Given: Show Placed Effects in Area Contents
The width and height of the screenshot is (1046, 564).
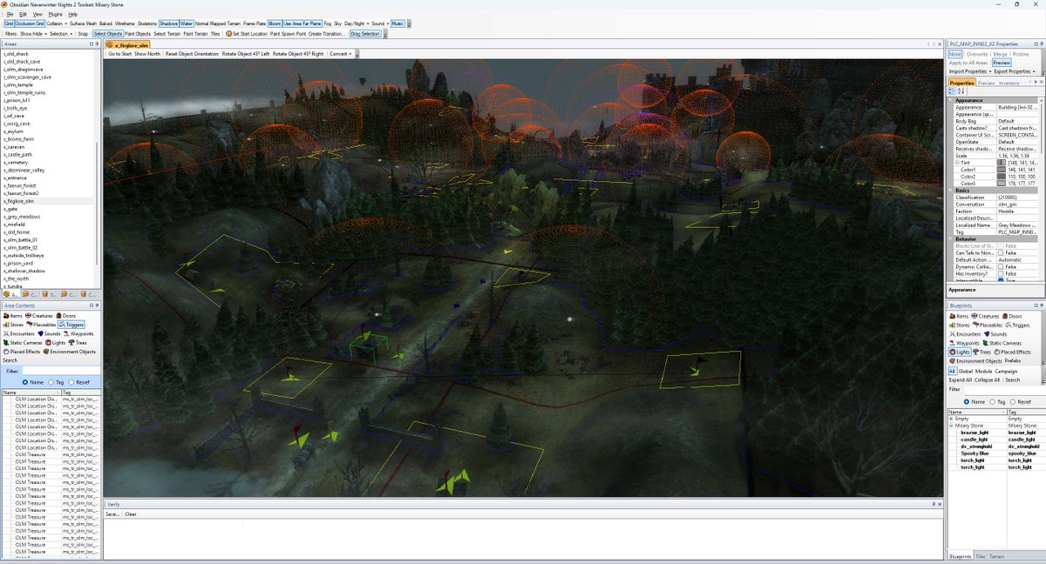Looking at the screenshot, I should pos(24,351).
